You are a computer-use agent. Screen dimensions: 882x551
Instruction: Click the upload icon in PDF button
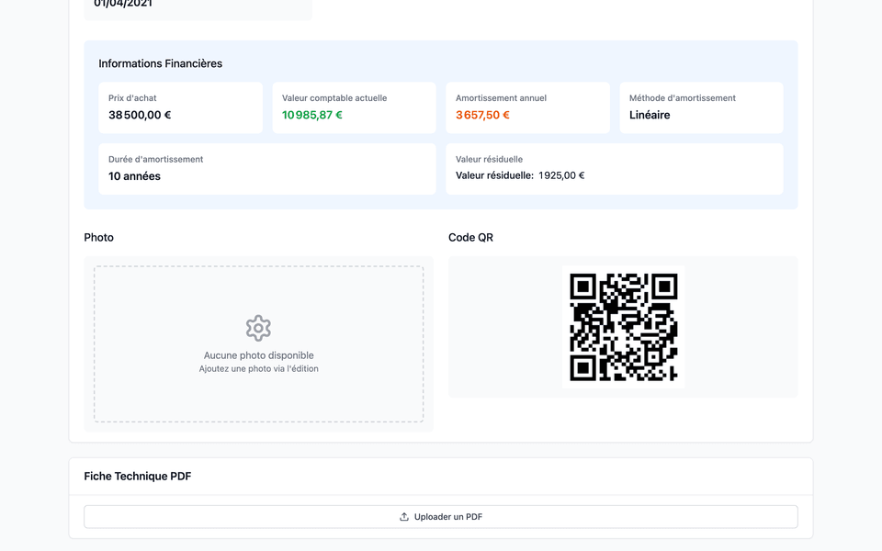404,517
